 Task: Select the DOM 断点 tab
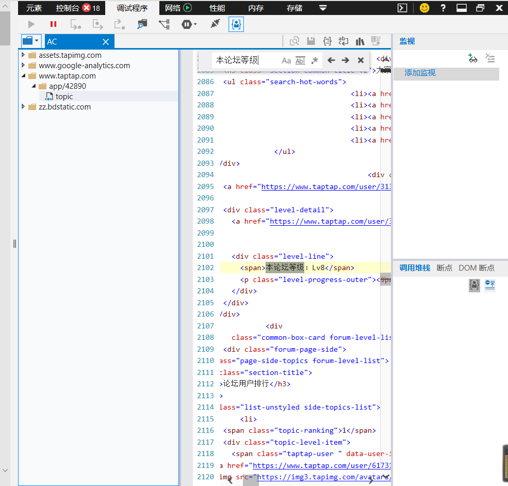click(476, 268)
